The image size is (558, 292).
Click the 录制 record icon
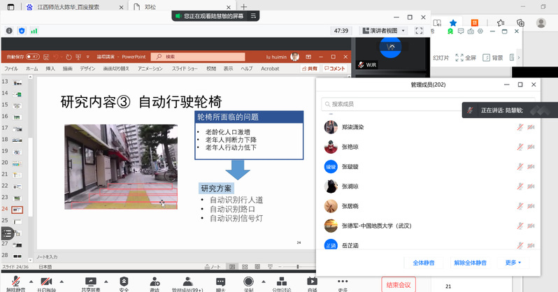(x=248, y=281)
